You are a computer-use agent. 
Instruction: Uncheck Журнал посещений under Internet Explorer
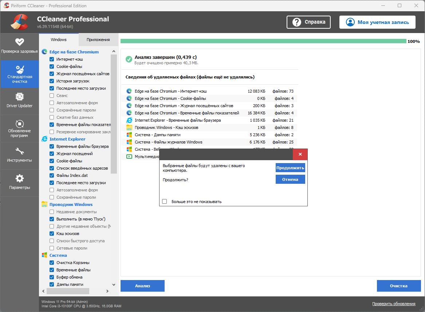pos(52,154)
